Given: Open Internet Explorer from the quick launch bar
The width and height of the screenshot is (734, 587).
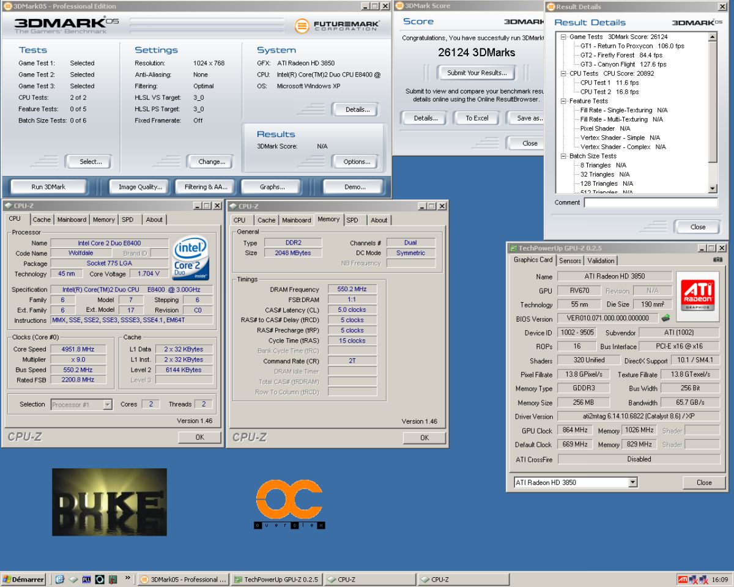Looking at the screenshot, I should (60, 579).
